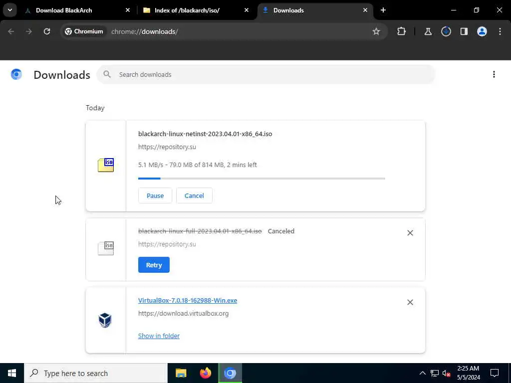Click the netinst speed and size status text
This screenshot has height=383, width=511.
tap(198, 165)
